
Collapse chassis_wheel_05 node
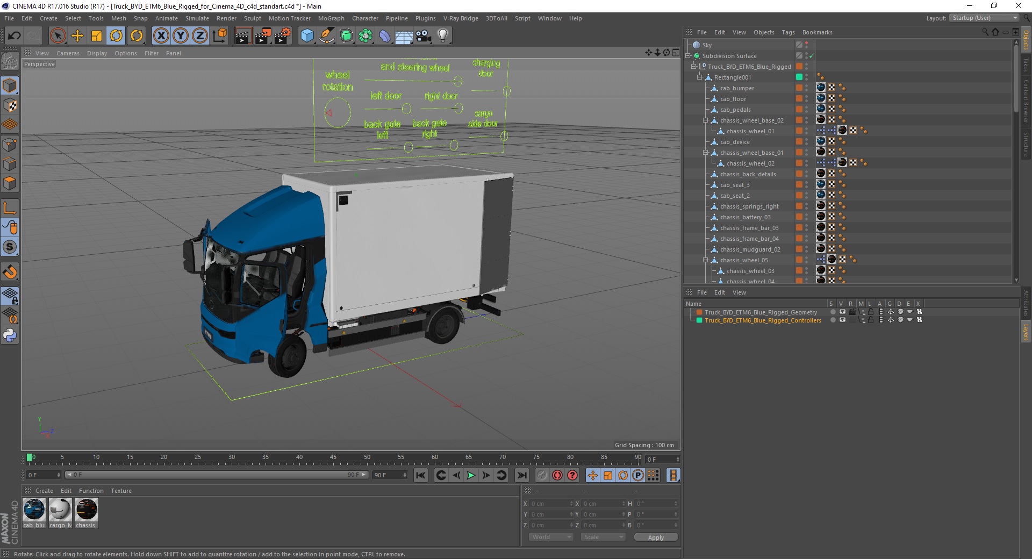pyautogui.click(x=706, y=260)
